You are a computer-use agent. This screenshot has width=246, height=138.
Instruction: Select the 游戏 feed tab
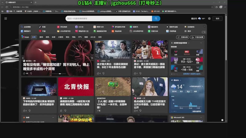coord(41,37)
